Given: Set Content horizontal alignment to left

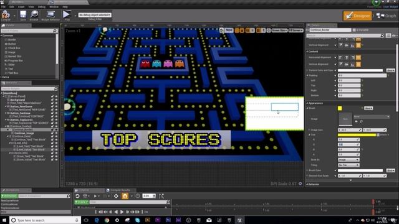Looking at the screenshot, I should (340, 58).
